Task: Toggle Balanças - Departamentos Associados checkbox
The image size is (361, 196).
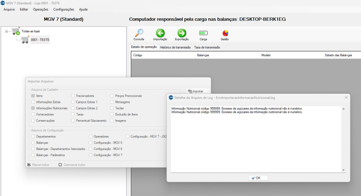Action: (x=33, y=149)
